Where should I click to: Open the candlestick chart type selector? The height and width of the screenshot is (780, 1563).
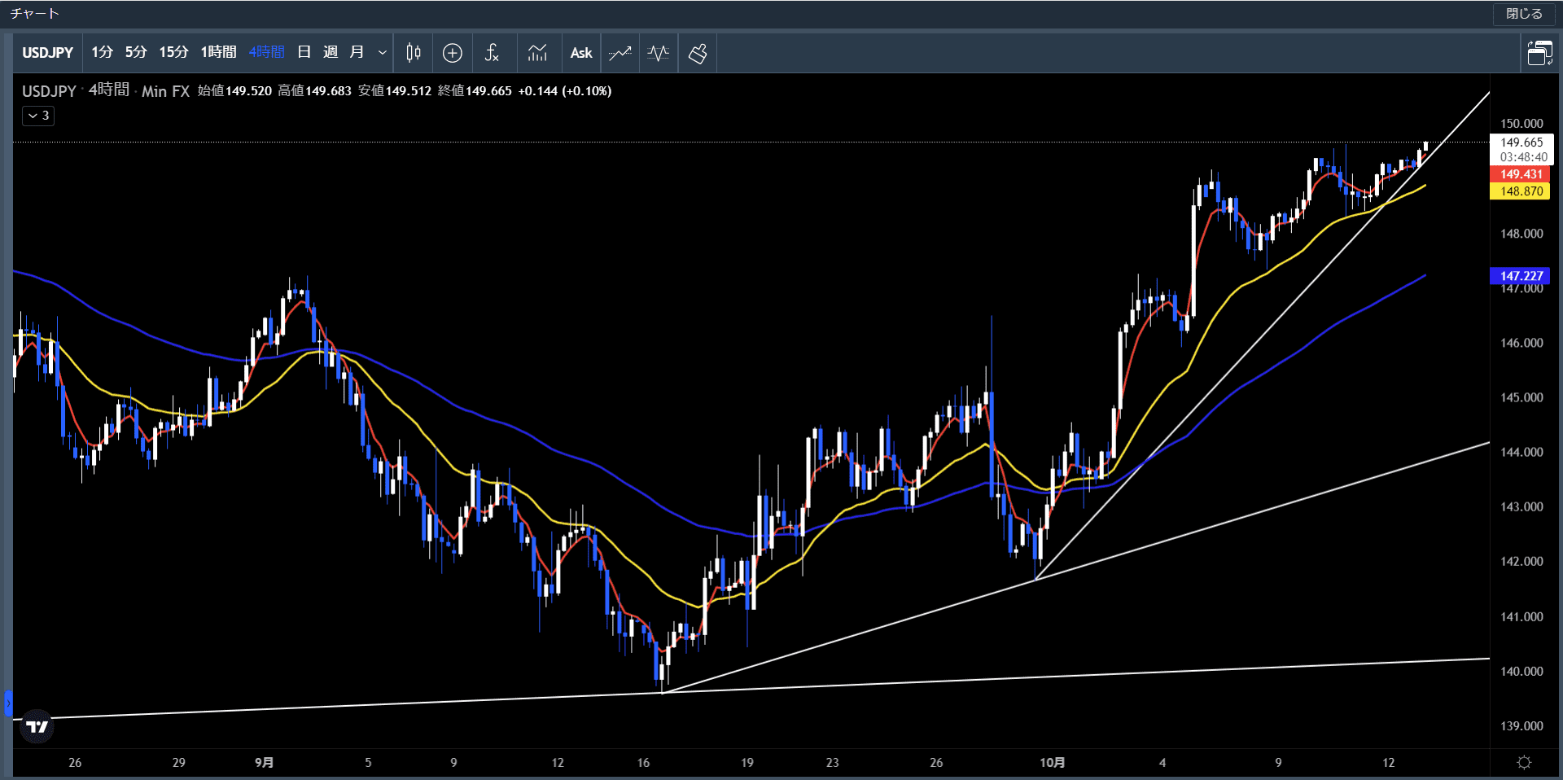(x=414, y=53)
